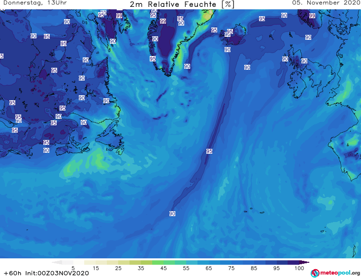The width and height of the screenshot is (361, 278).
Task: Click the '100' value on the color scale
Action: click(x=299, y=268)
